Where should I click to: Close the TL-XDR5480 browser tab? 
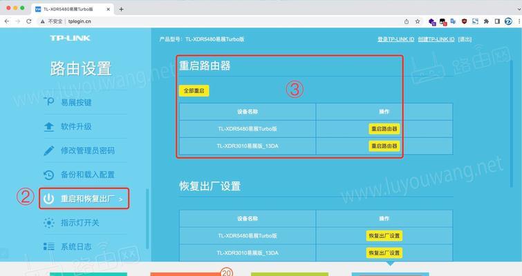[x=108, y=9]
